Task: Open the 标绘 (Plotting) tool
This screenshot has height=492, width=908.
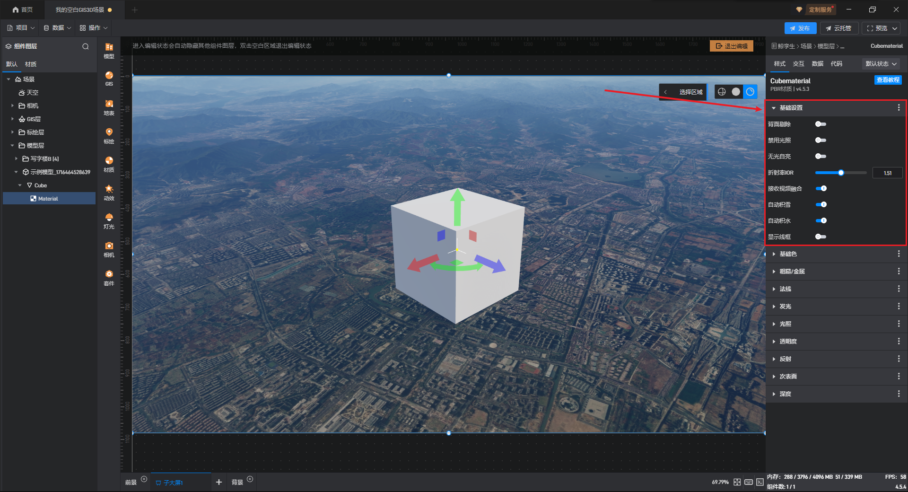Action: tap(109, 136)
